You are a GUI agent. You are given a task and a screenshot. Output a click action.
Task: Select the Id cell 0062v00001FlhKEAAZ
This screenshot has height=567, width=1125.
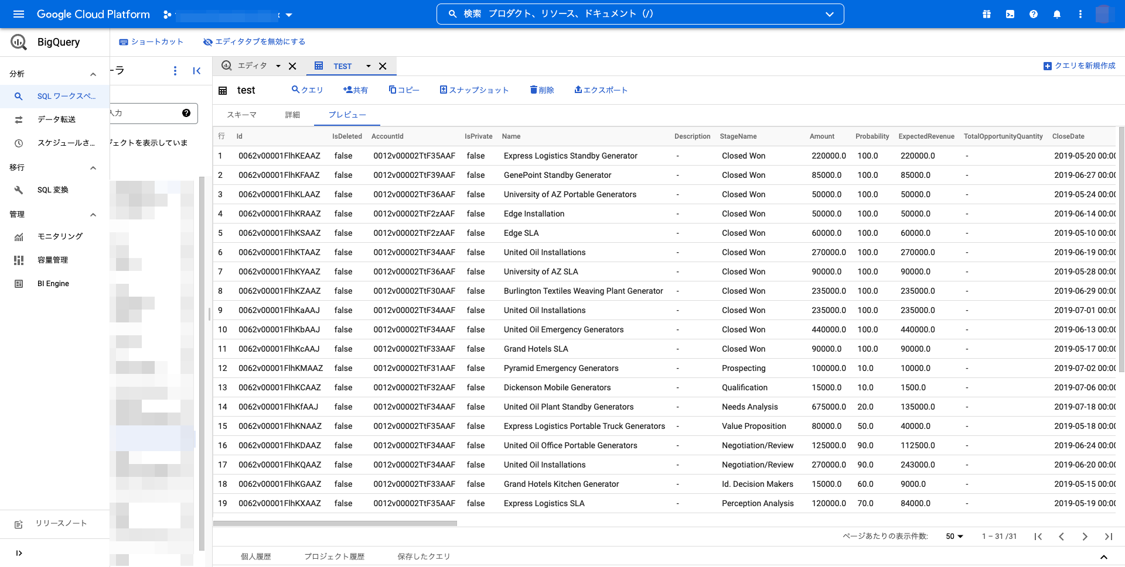[x=279, y=156]
